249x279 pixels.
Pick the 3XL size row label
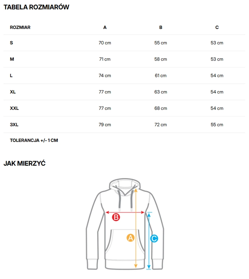pyautogui.click(x=14, y=125)
